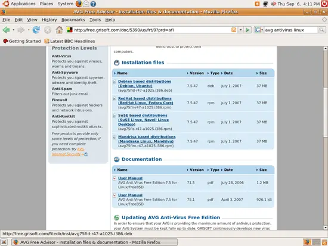Open the Bookmarks menu

73,20
